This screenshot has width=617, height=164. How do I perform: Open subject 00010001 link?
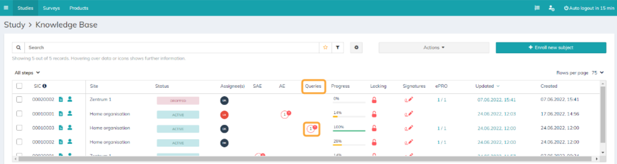click(x=43, y=114)
